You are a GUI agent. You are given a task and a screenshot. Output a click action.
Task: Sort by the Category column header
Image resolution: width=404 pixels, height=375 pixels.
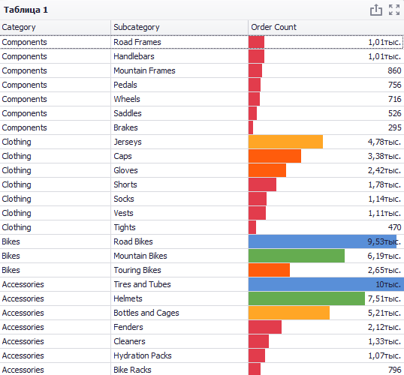(55, 27)
